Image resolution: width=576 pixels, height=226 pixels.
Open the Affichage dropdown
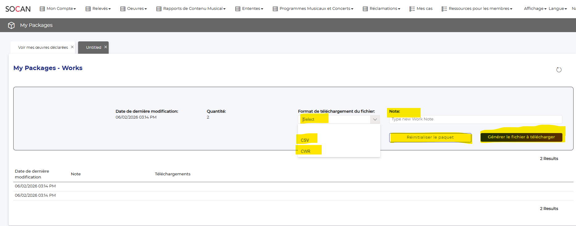point(535,9)
